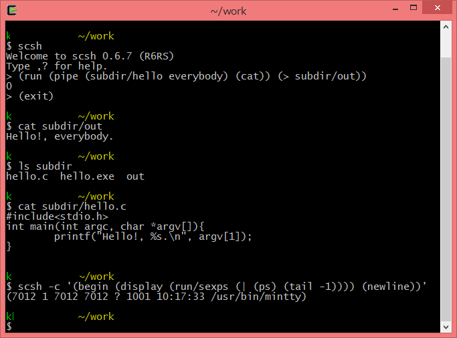Viewport: 457px width, 338px height.
Task: Click the vertical scrollbar thumb
Action: (x=446, y=180)
